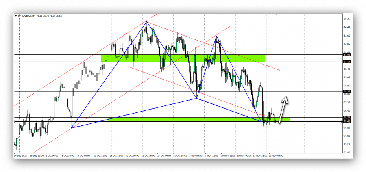The width and height of the screenshot is (366, 172).
Task: Click the 76.45 value on price axis
Action: pyautogui.click(x=346, y=111)
